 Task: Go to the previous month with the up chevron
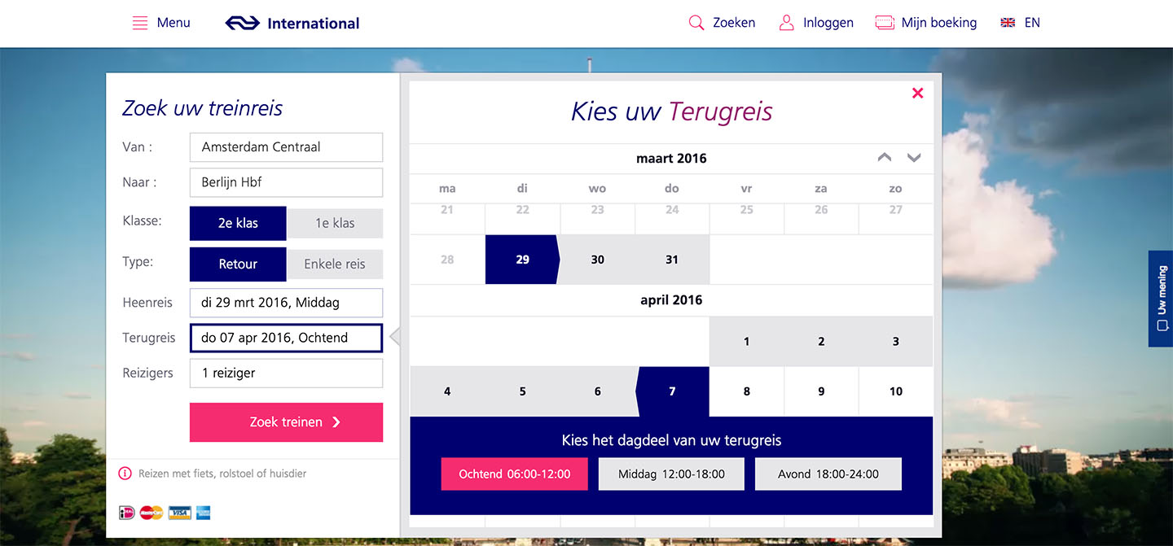(x=884, y=158)
